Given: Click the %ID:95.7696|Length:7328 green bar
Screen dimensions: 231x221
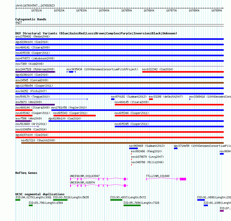Looking at the screenshot, I should 132,205.
